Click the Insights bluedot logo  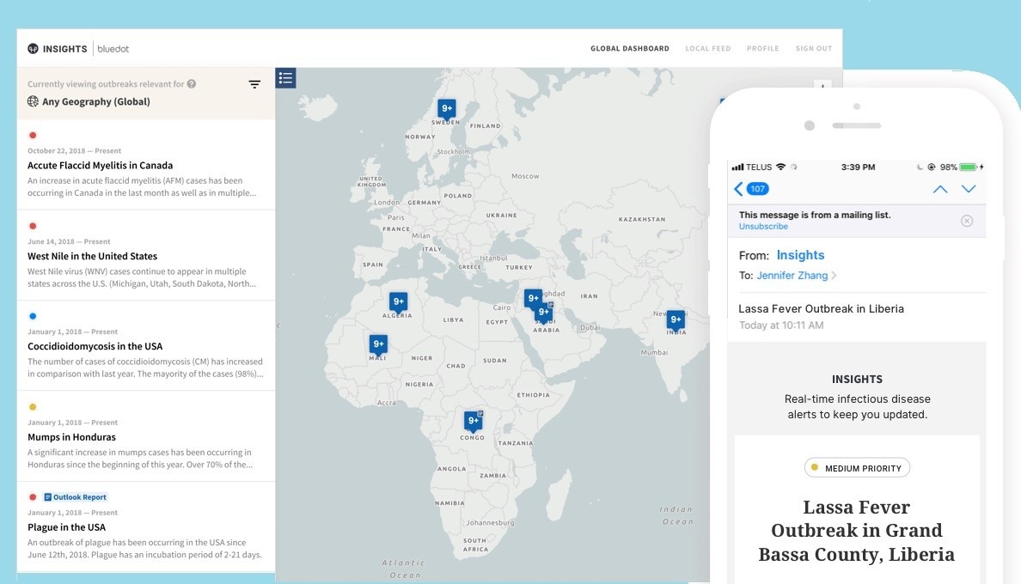point(78,49)
